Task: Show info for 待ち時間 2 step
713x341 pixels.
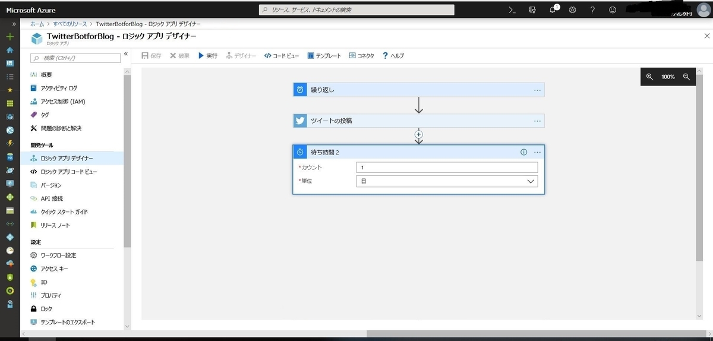Action: coord(523,152)
